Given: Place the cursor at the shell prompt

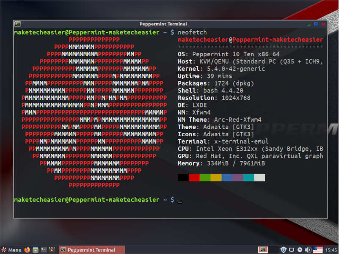Looking at the screenshot, I should (x=179, y=199).
